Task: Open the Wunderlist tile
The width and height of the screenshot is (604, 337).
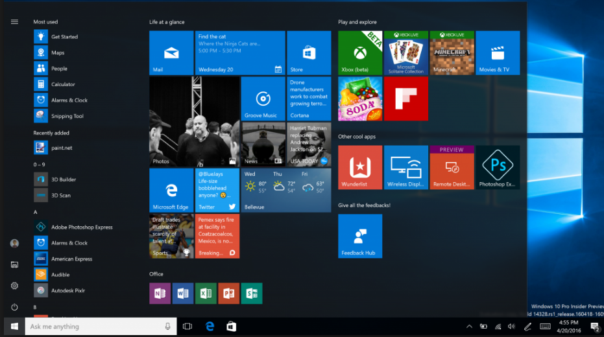Action: pyautogui.click(x=360, y=167)
